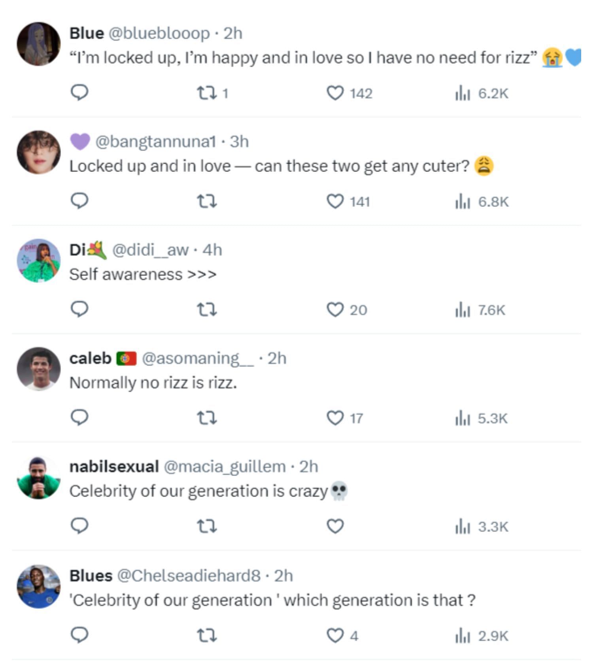
Task: Reply to @bangtannuna1's tweet
Action: (79, 201)
